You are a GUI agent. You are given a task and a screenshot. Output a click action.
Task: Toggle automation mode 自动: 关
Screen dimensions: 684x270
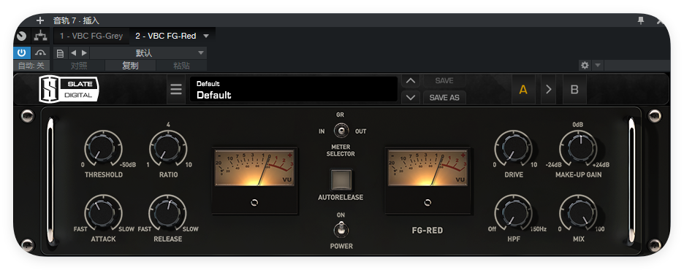[x=31, y=66]
